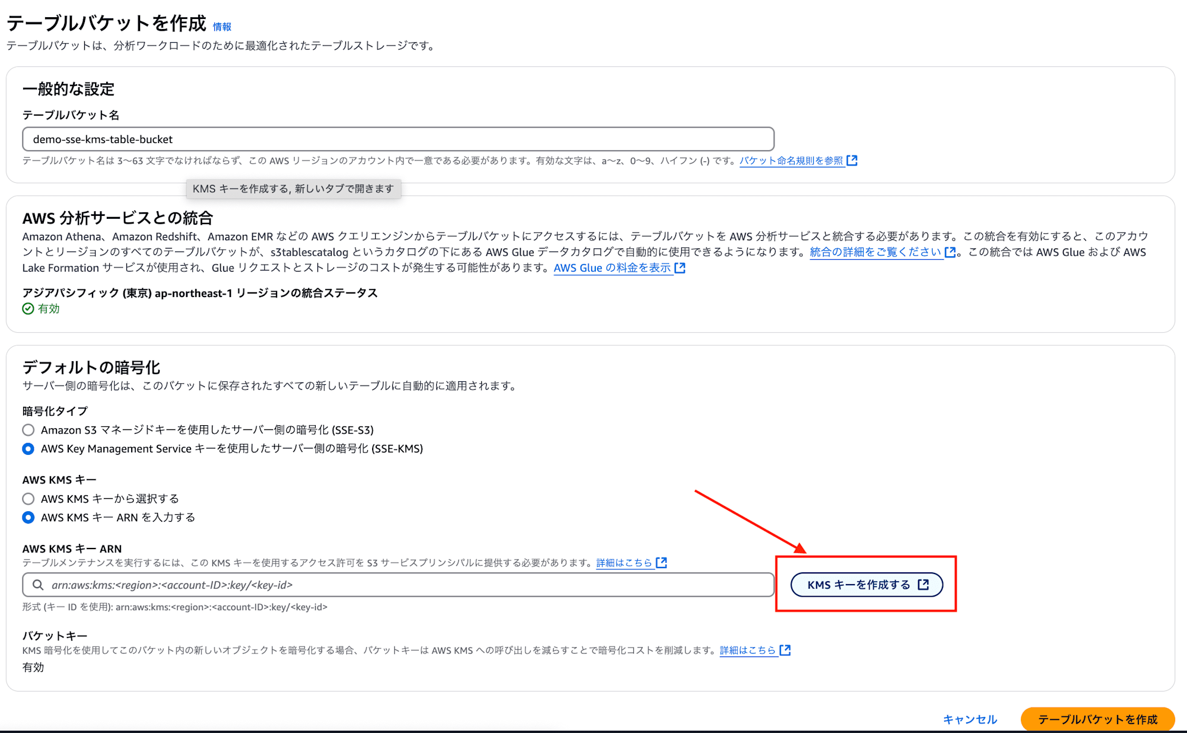This screenshot has width=1187, height=733.
Task: Click the デフォルトの暗号化 section heading
Action: pyautogui.click(x=91, y=368)
